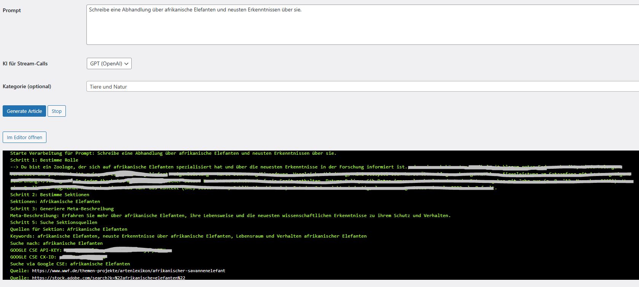This screenshot has height=287, width=639.
Task: Click the log line Starte Verarbeitung für Prompt
Action: [x=173, y=153]
